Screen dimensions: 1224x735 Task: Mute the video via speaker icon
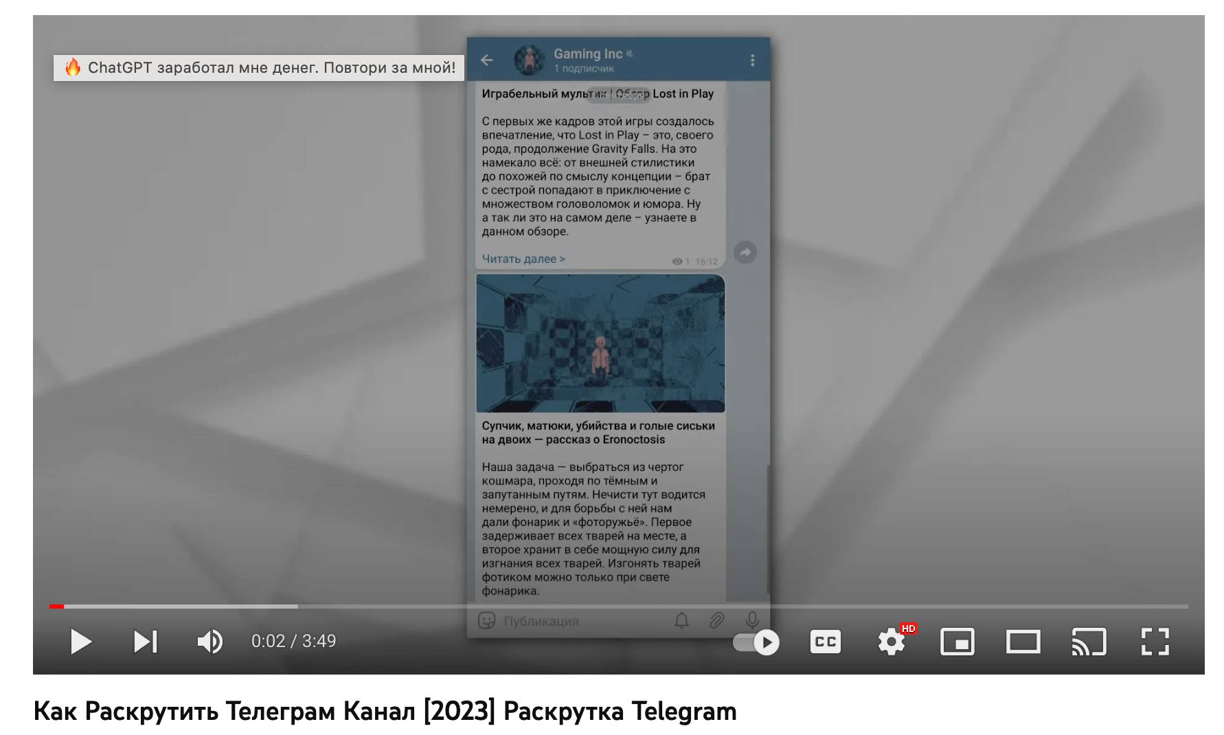coord(209,642)
